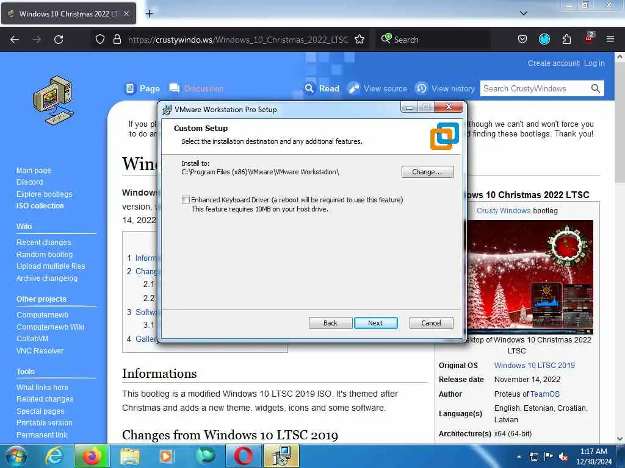625x468 pixels.
Task: Switch to VMware installer taskbar icon
Action: pyautogui.click(x=281, y=456)
